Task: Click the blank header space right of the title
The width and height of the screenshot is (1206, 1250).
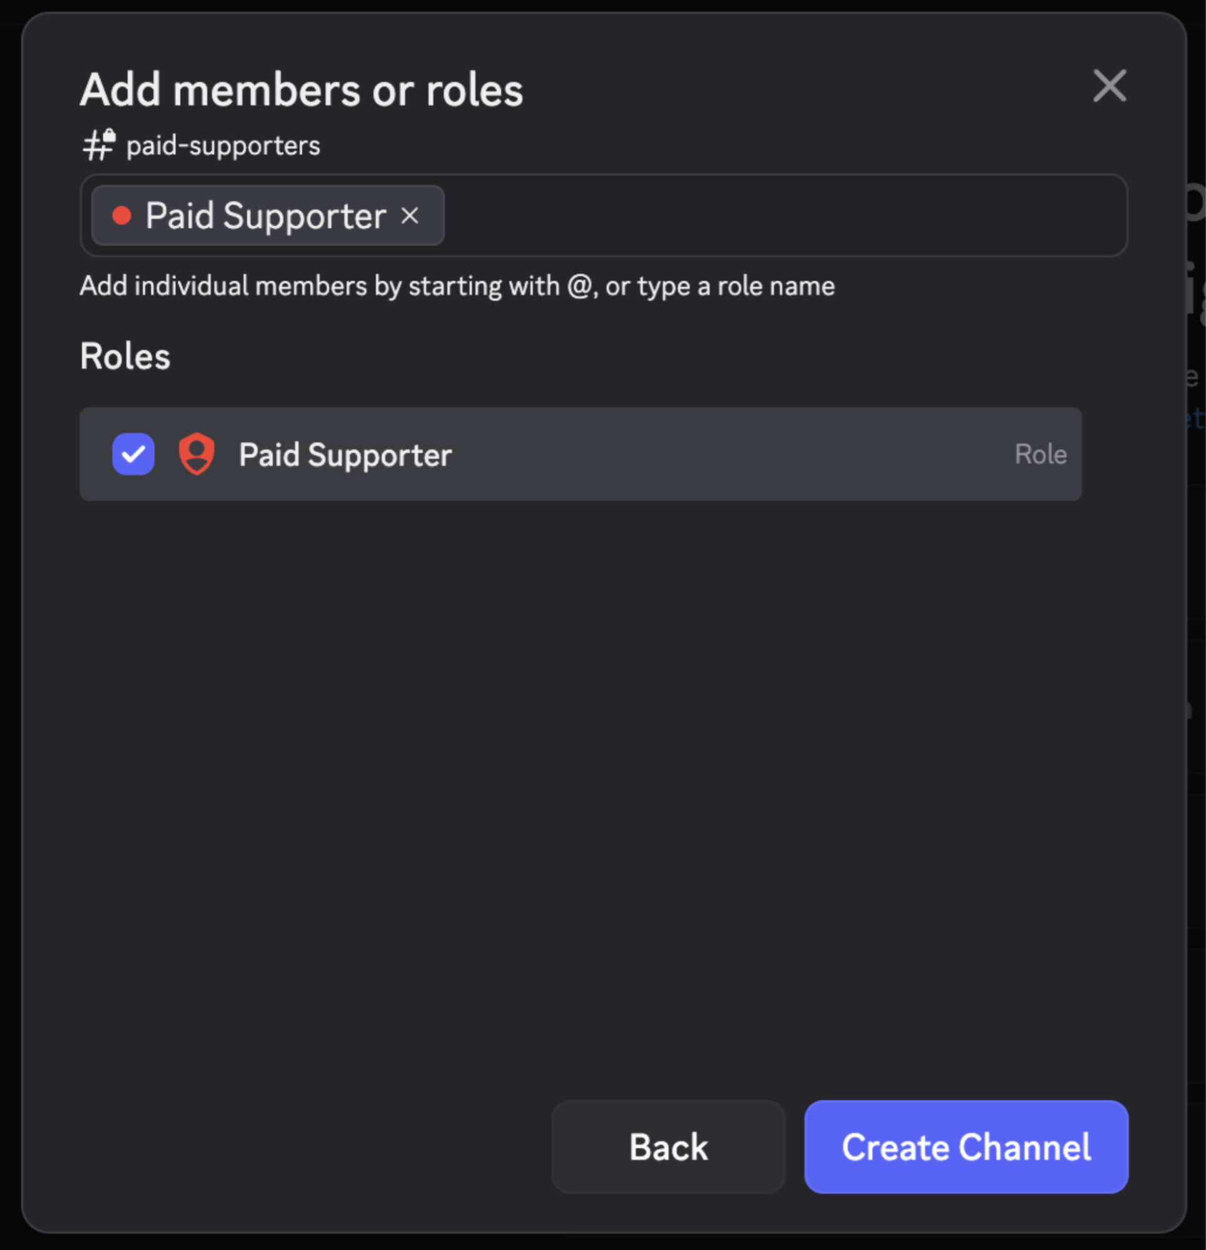Action: (x=798, y=90)
